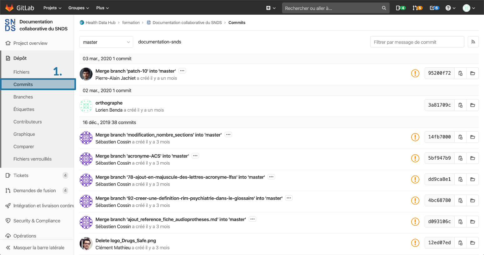Click the RSS commits feed icon
Viewport: 484px width, 255px height.
[473, 42]
